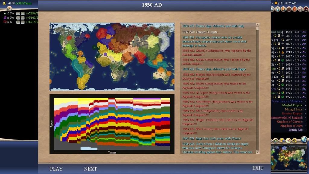Viewport: 309px width, 174px height.
Task: Select log entry 'El-Uqsur traded to Ayyubid Caliphate'
Action: [x=218, y=95]
